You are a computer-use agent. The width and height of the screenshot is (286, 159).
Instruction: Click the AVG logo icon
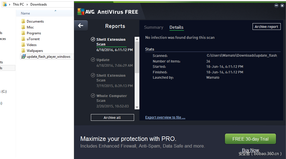pyautogui.click(x=81, y=12)
